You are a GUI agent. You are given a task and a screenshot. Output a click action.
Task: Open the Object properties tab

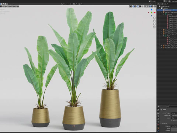point(158,128)
